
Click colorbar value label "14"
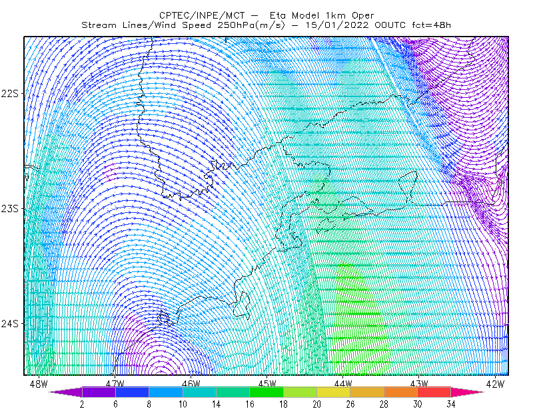click(216, 404)
